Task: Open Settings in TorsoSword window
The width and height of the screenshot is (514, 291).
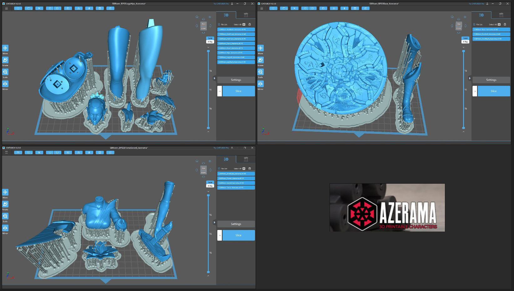Action: coord(236,224)
